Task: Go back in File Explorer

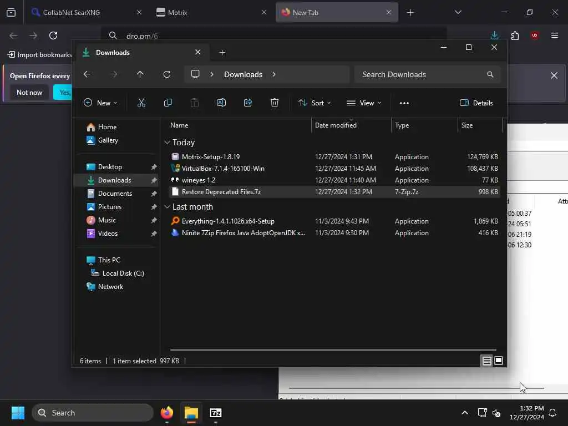Action: (87, 74)
